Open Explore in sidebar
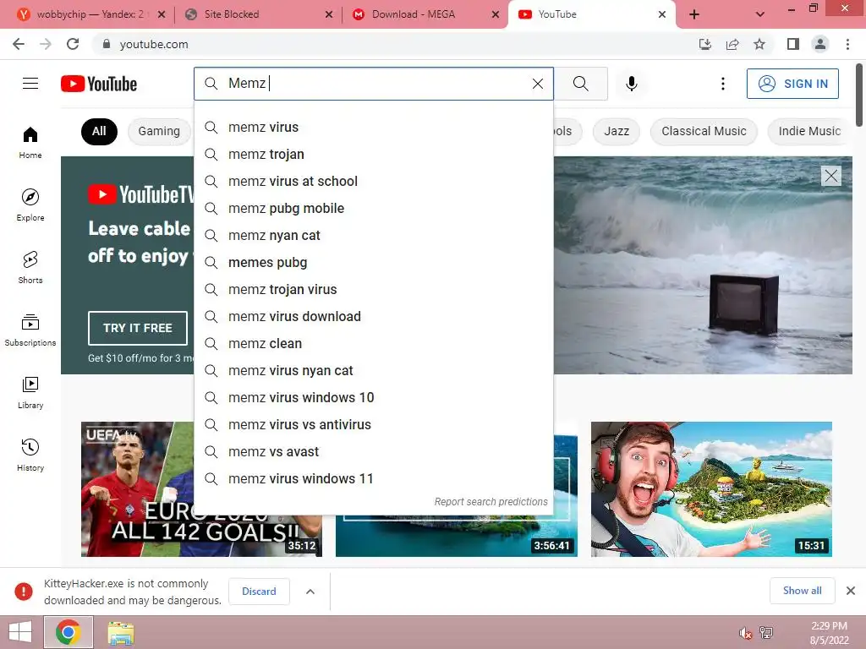 coord(30,205)
